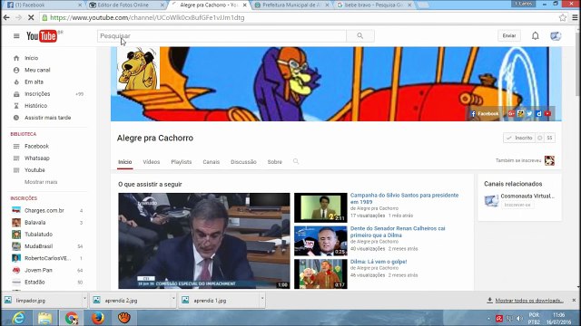Click the Enviar upload button
Screen dimensions: 581x326
coord(509,36)
